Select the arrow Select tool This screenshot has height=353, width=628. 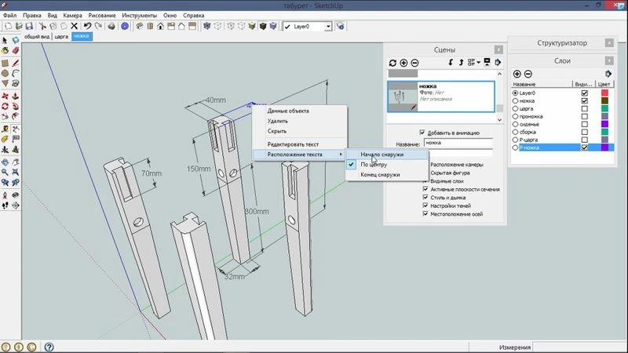point(5,40)
